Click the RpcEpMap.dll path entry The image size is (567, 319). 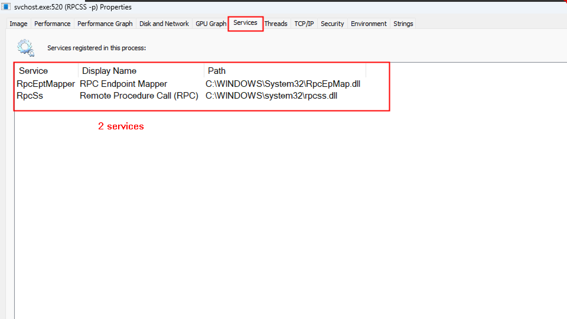[283, 84]
